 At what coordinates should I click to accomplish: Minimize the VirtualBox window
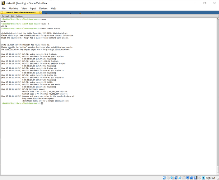coord(195,3)
